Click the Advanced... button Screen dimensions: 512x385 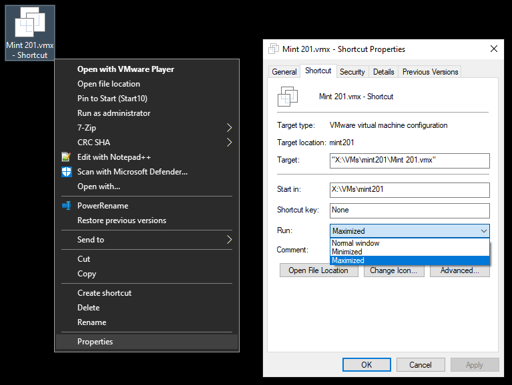(x=460, y=270)
